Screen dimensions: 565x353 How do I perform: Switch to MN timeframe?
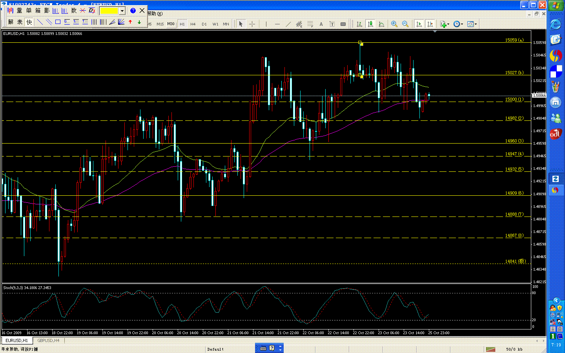226,24
